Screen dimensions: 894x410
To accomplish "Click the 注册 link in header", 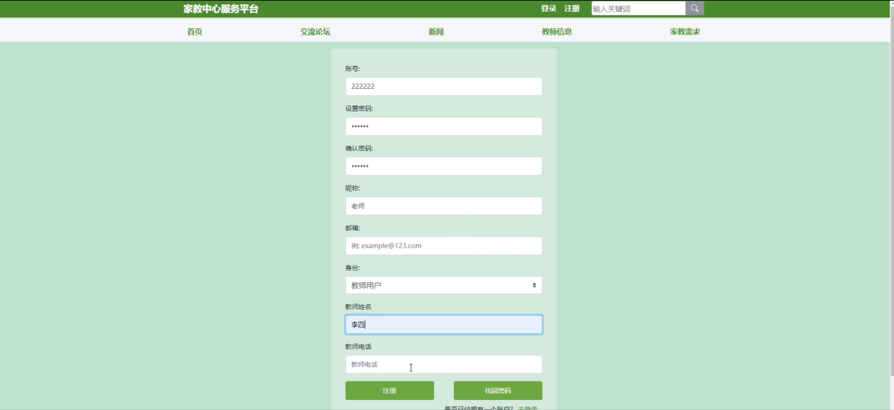I will (x=572, y=9).
